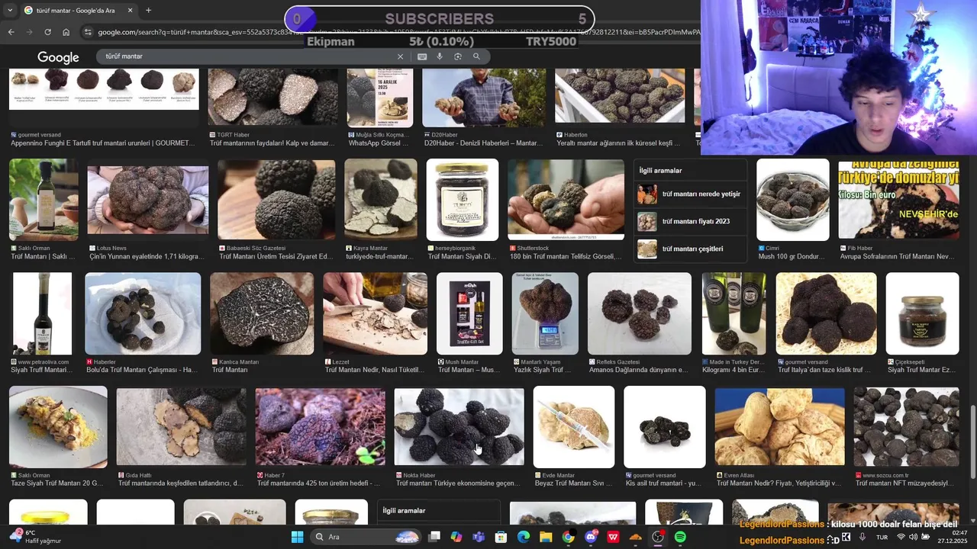Open the Evren Atlası white truffles thumbnail
This screenshot has width=977, height=549.
pos(779,427)
